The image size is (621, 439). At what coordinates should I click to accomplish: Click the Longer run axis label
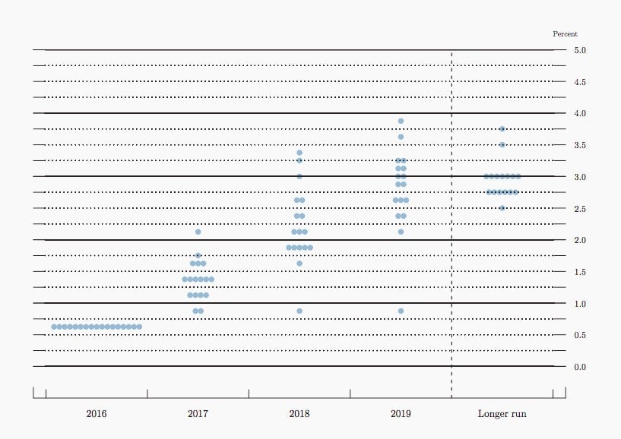502,414
